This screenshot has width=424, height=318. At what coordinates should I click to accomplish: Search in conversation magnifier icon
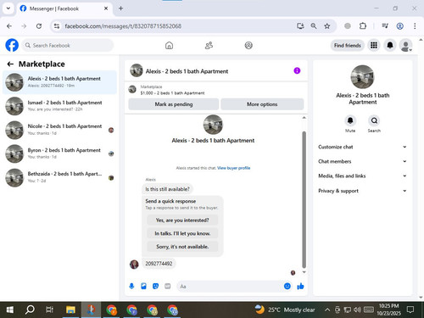(374, 120)
